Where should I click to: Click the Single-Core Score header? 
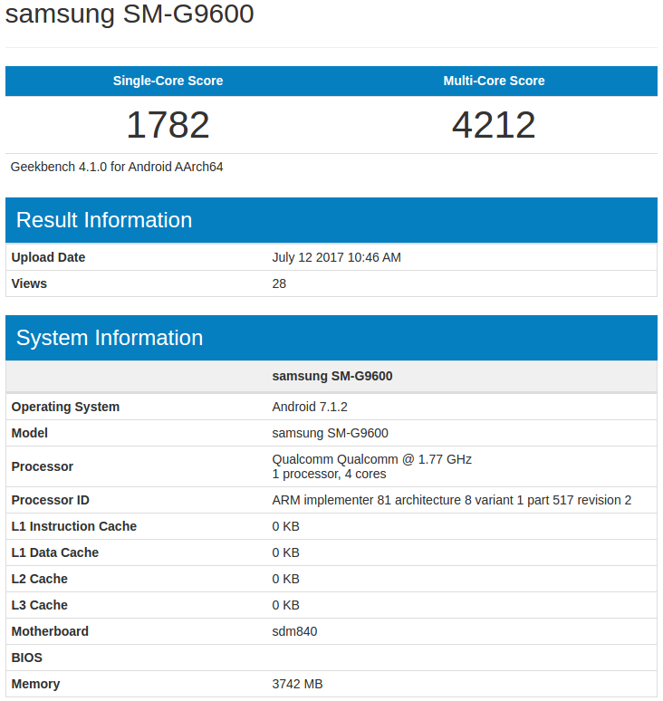(168, 81)
